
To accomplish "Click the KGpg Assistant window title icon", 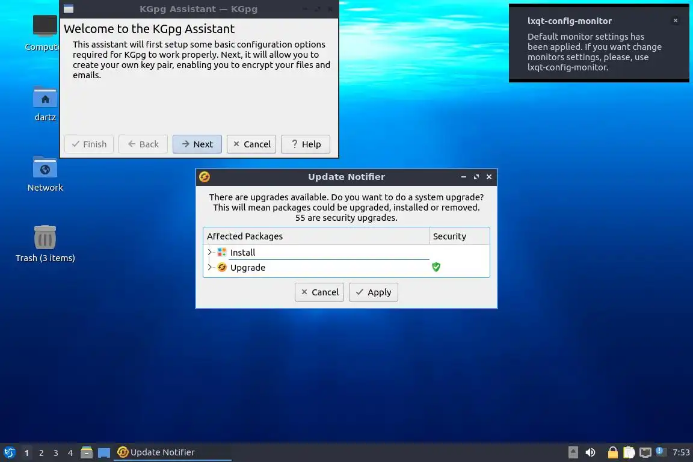I will [x=69, y=9].
